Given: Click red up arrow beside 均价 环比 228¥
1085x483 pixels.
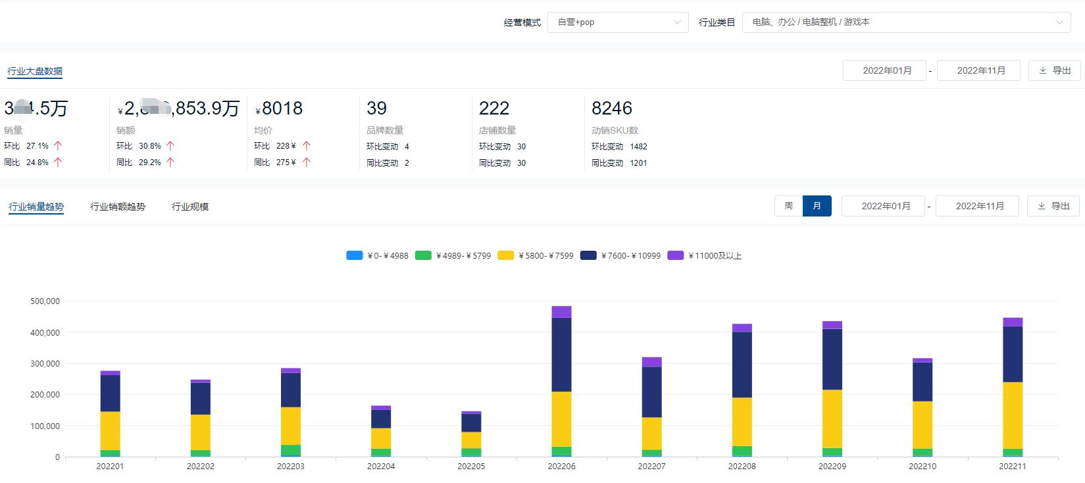Looking at the screenshot, I should point(306,146).
